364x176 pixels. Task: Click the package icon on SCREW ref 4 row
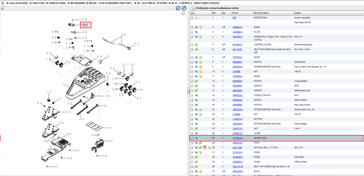click(200, 37)
